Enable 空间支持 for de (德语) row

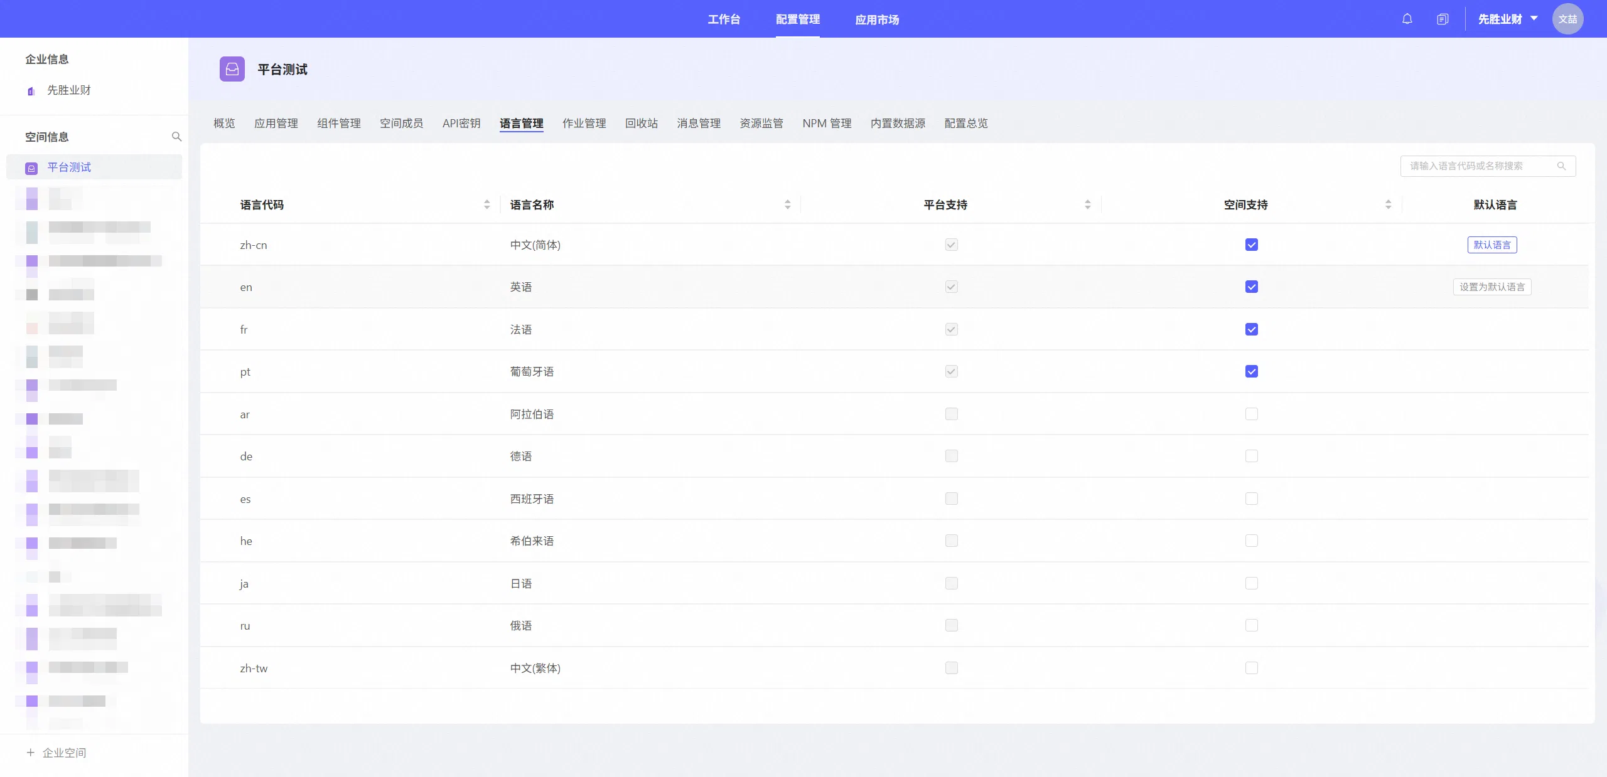pyautogui.click(x=1251, y=456)
